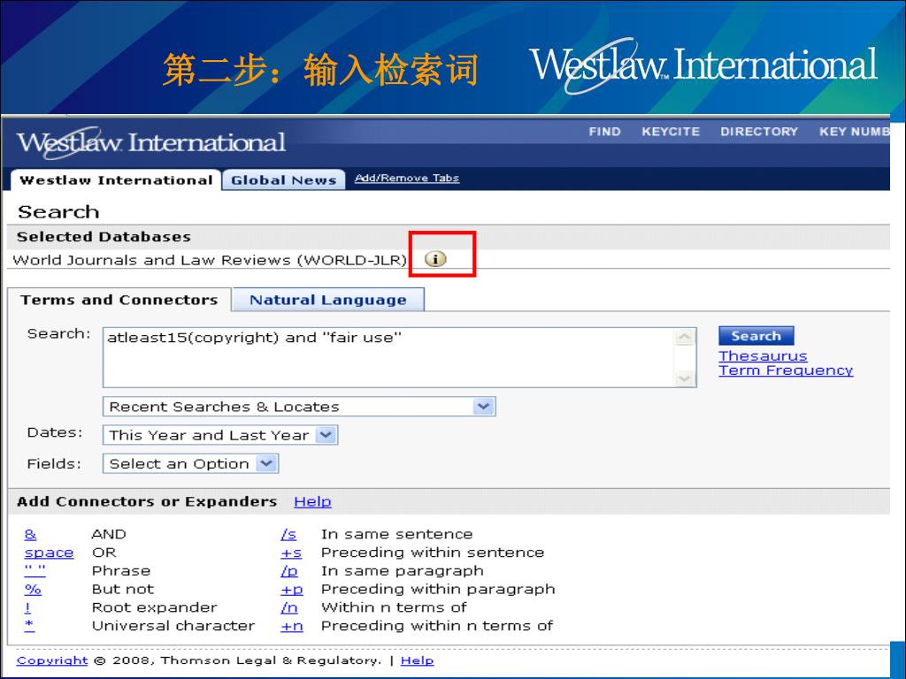Image resolution: width=906 pixels, height=679 pixels.
Task: Open the DIRECTORY menu item
Action: point(758,132)
